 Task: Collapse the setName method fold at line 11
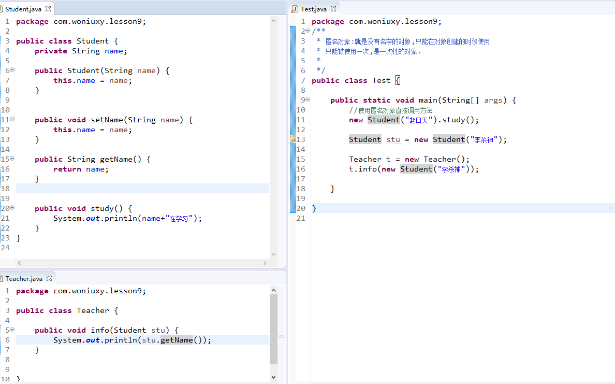[x=12, y=119]
